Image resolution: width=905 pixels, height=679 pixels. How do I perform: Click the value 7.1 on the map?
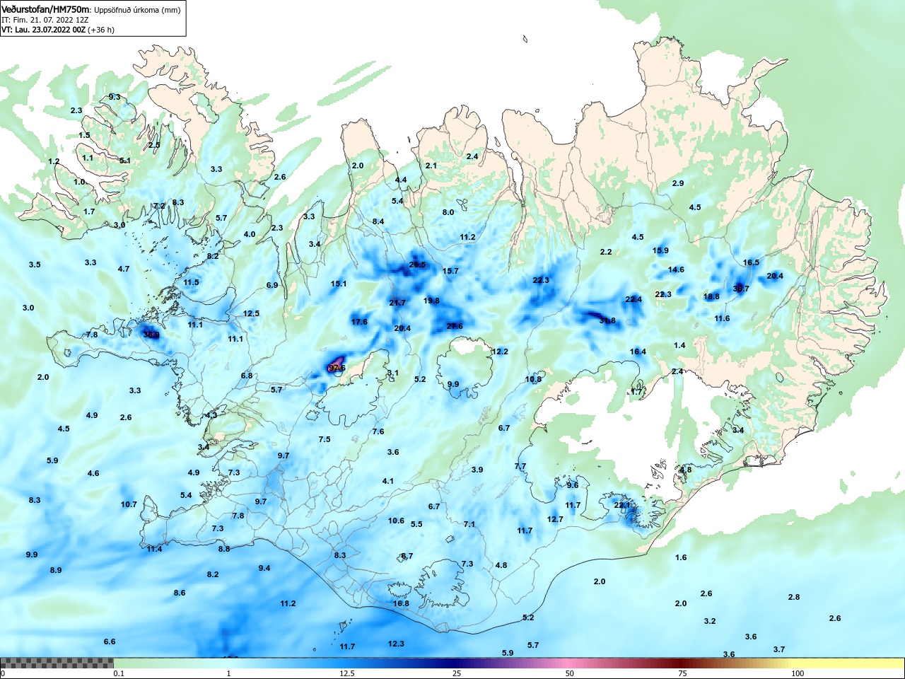[x=469, y=524]
